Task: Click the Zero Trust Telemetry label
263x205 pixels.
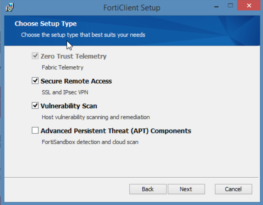Action: pyautogui.click(x=73, y=56)
